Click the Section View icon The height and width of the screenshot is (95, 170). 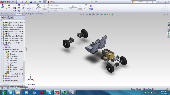(x=90, y=14)
